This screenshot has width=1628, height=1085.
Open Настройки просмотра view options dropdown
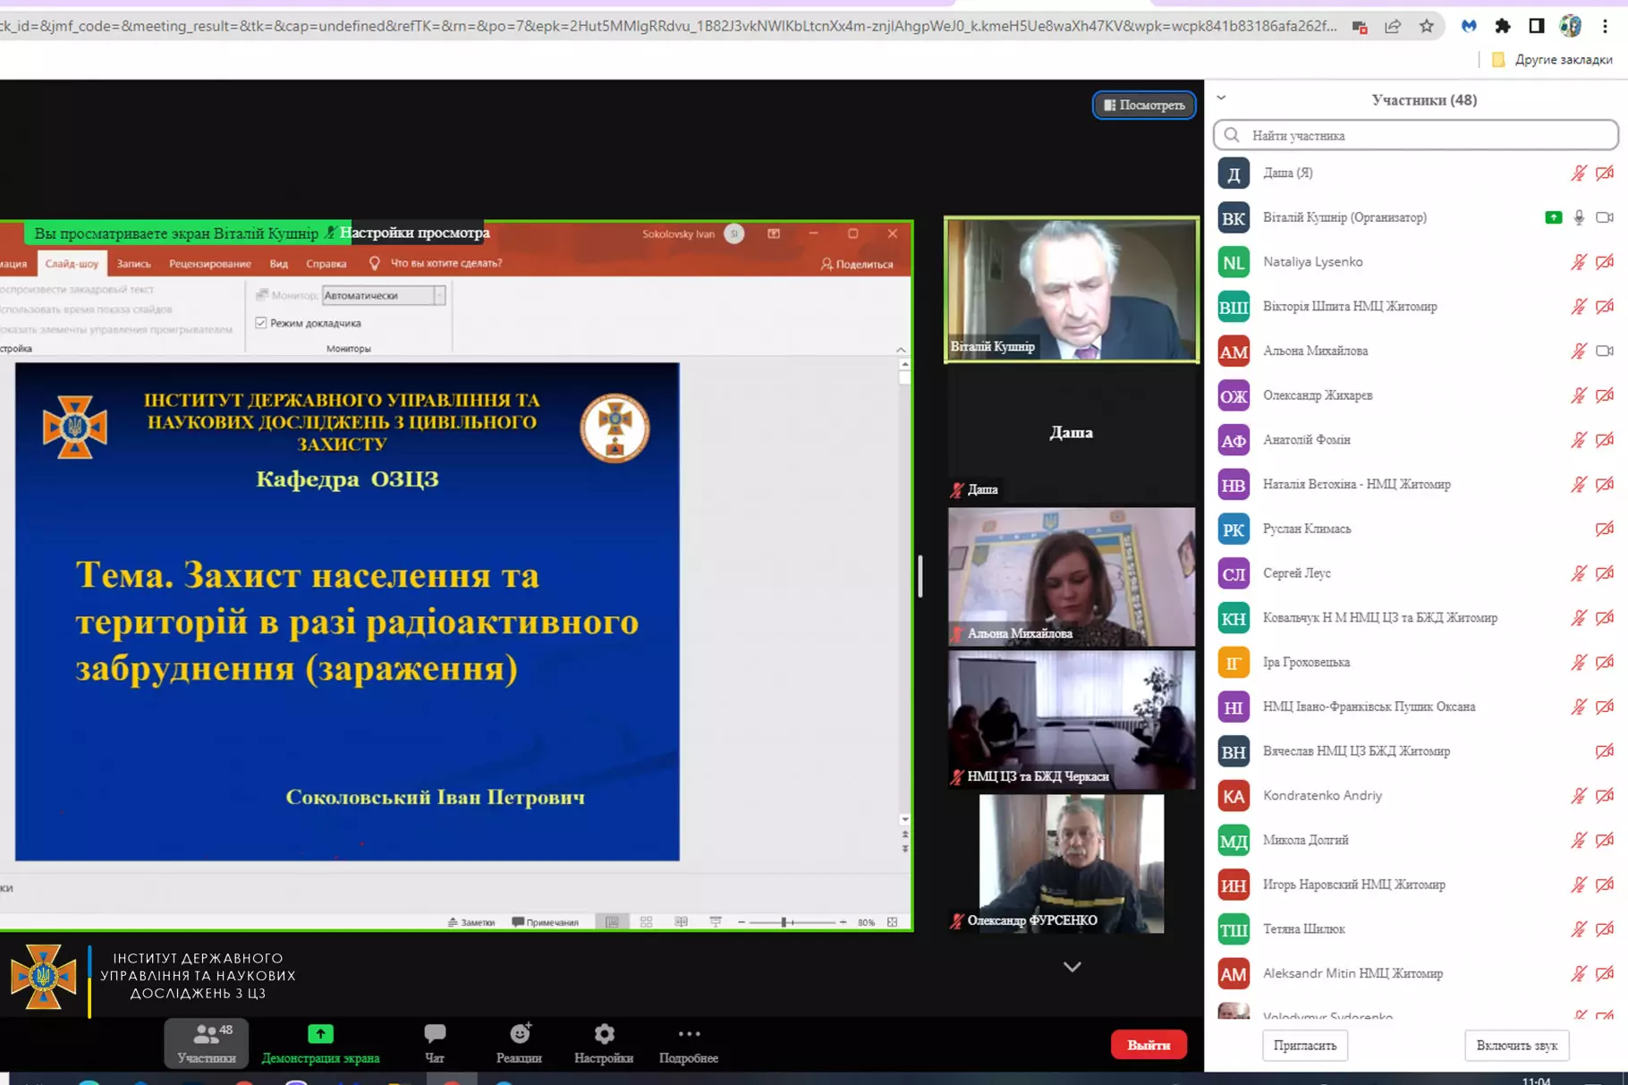(414, 233)
